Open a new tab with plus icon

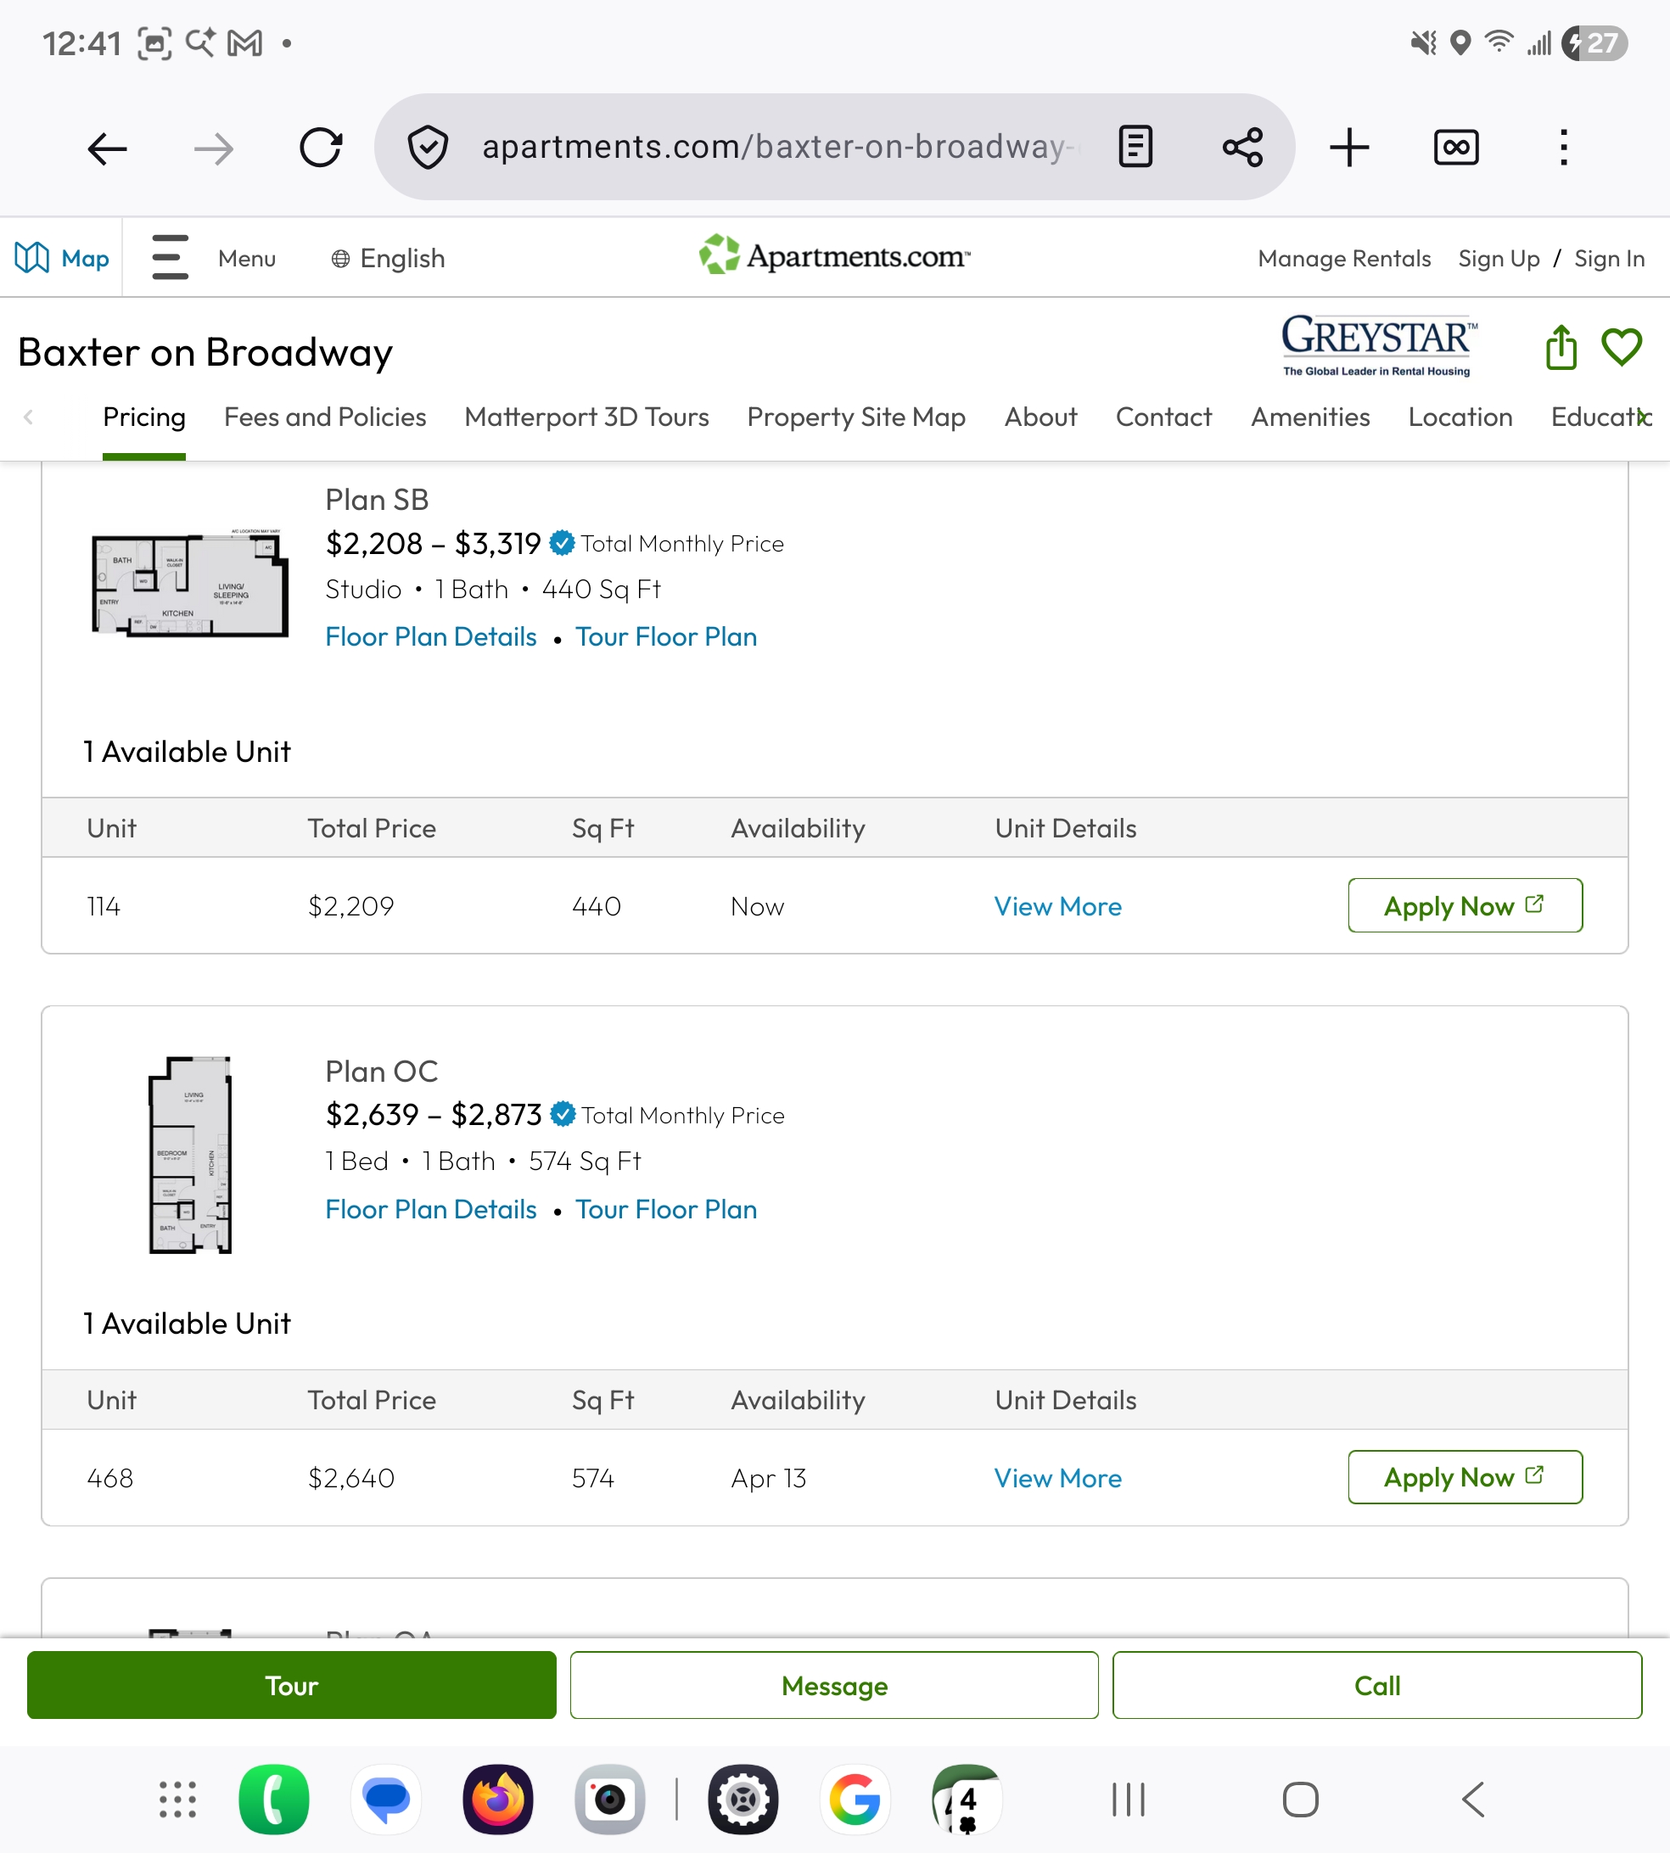click(1349, 147)
